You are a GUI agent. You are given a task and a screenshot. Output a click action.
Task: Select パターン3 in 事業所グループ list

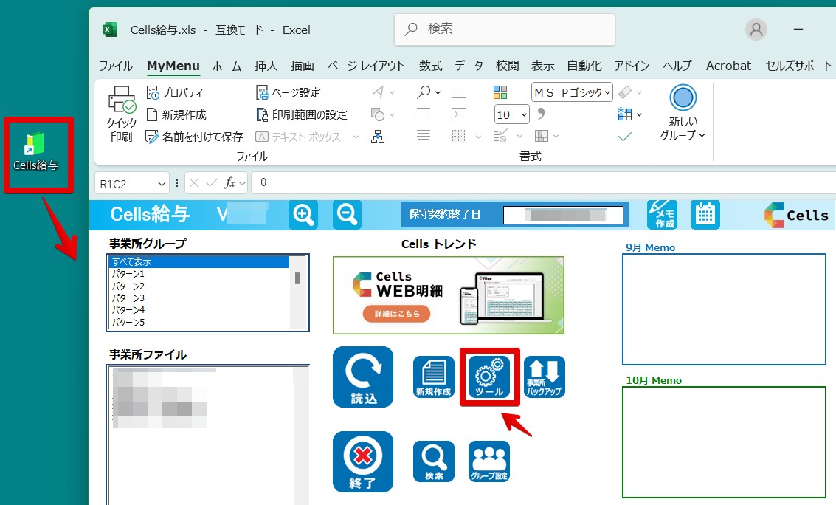click(200, 298)
